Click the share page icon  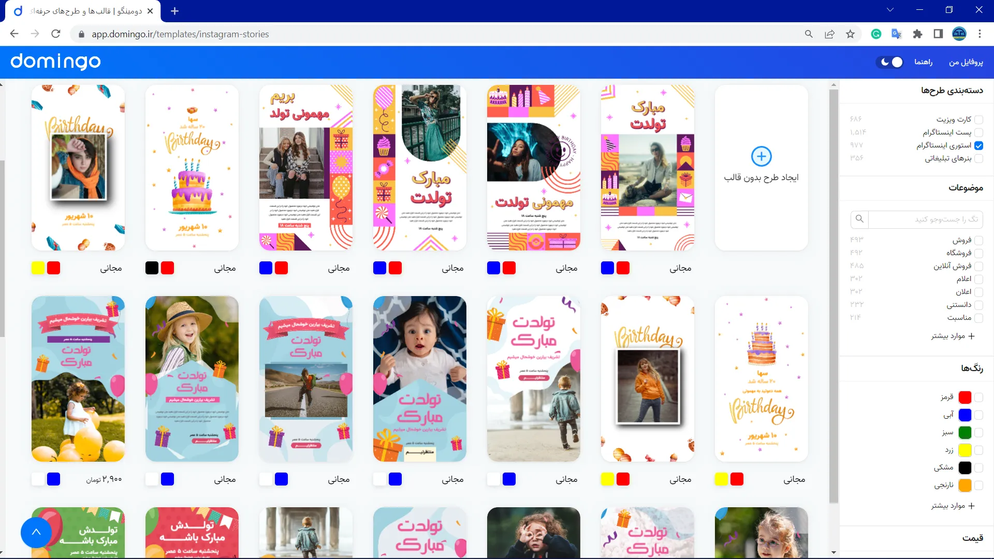829,34
